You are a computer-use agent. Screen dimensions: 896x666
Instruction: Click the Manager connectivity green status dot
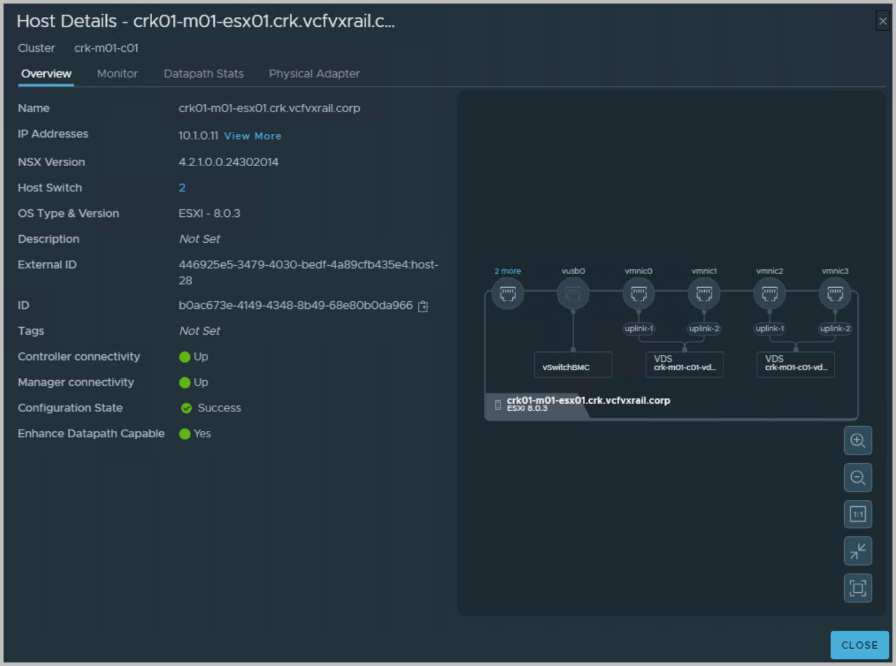coord(185,383)
